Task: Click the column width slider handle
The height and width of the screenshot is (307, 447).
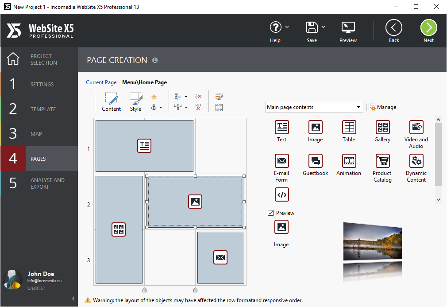Action: (144, 290)
